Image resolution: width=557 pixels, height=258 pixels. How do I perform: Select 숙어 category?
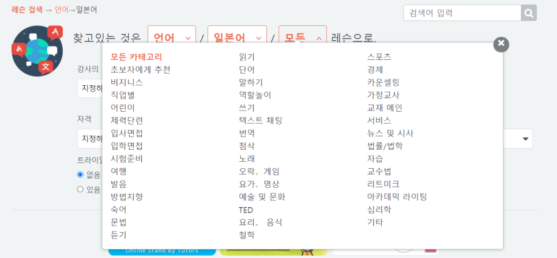[119, 210]
